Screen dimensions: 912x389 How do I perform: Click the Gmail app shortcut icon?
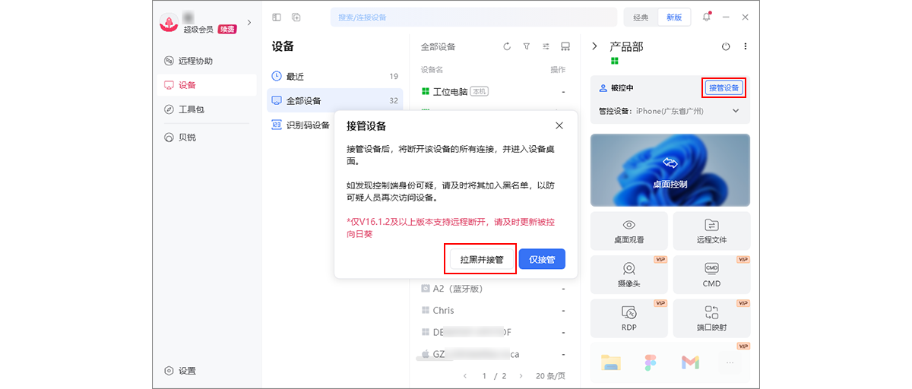tap(690, 362)
